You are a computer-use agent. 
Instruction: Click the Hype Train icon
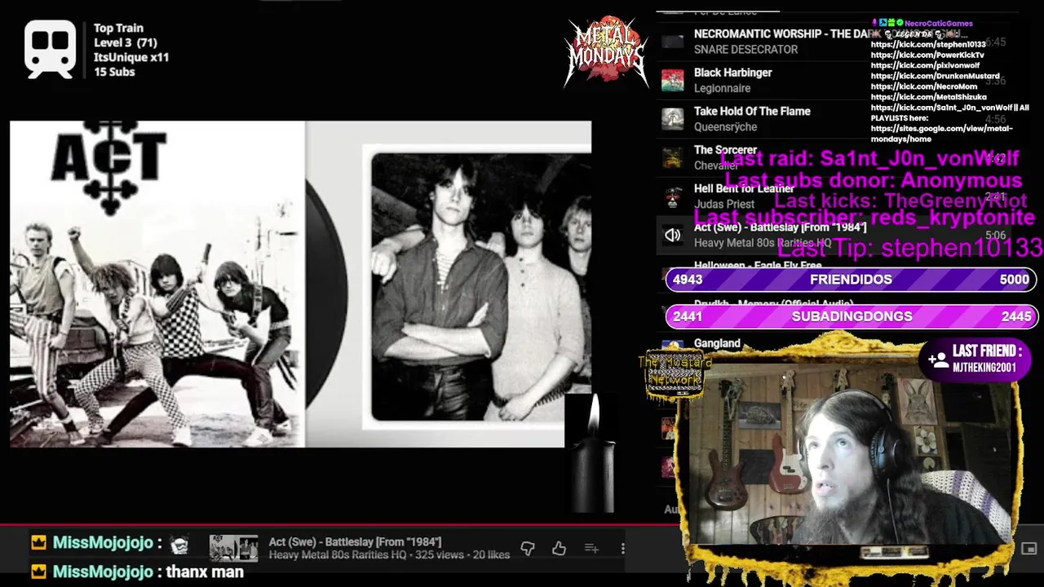50,49
